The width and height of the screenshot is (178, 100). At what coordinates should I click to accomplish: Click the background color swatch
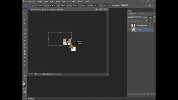tap(25, 86)
